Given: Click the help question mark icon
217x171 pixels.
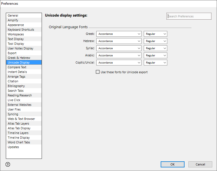Looking at the screenshot, I should (x=8, y=164).
